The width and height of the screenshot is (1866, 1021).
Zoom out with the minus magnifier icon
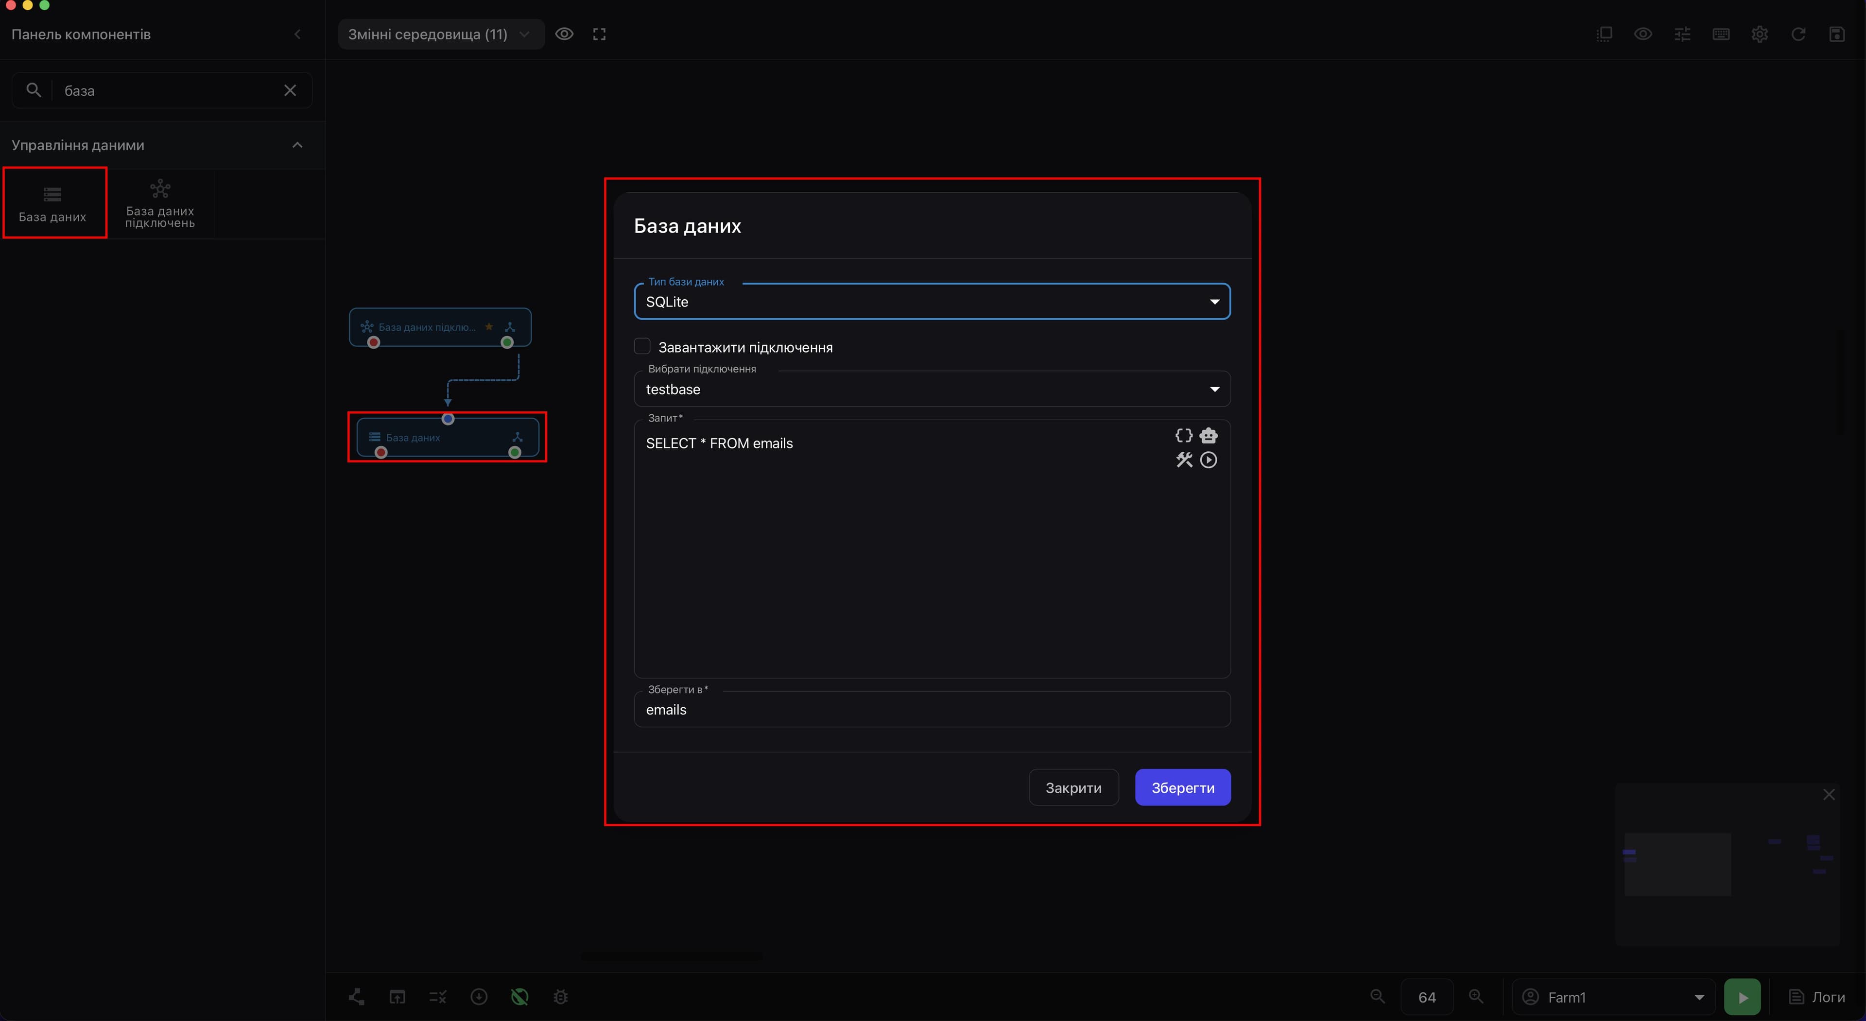[x=1378, y=996]
